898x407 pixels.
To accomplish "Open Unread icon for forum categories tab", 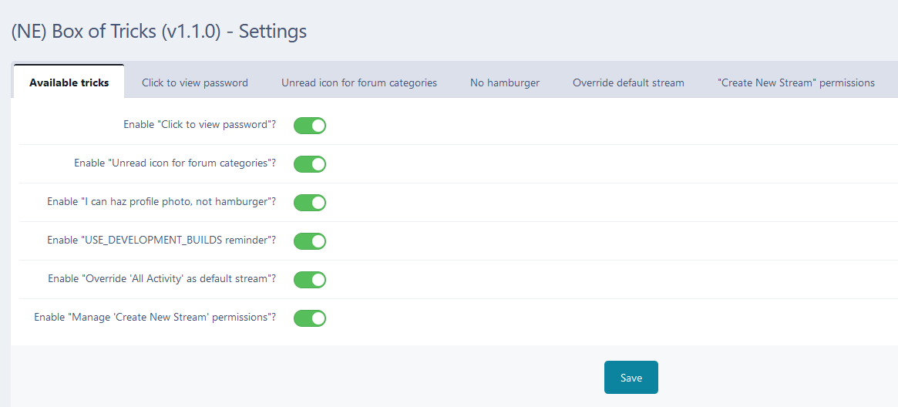I will pyautogui.click(x=359, y=82).
